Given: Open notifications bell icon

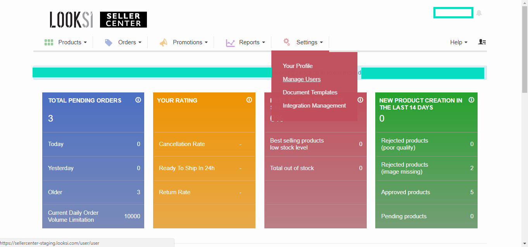Looking at the screenshot, I should tap(479, 13).
